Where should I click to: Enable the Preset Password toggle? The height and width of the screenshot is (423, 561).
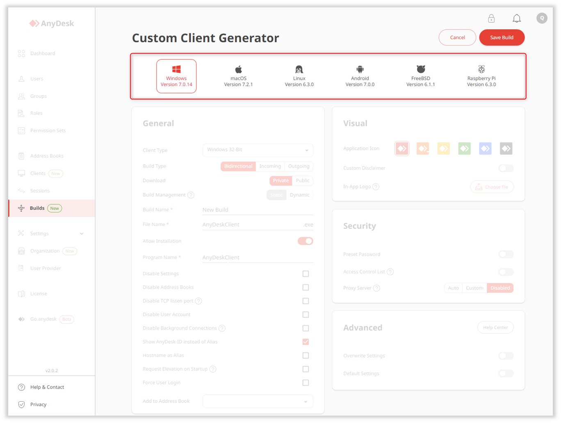pyautogui.click(x=506, y=254)
